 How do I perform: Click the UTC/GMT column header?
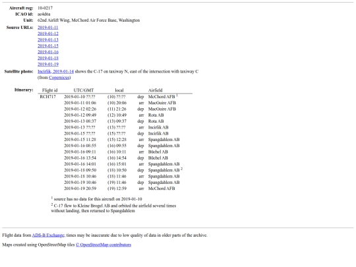click(x=84, y=90)
